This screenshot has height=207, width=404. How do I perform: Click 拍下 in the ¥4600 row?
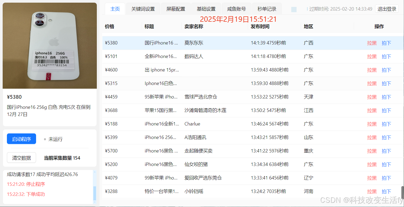(386, 70)
